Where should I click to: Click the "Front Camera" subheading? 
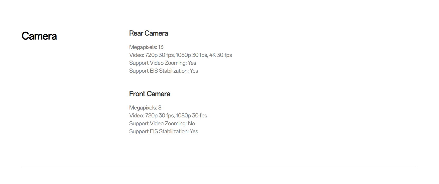(149, 94)
